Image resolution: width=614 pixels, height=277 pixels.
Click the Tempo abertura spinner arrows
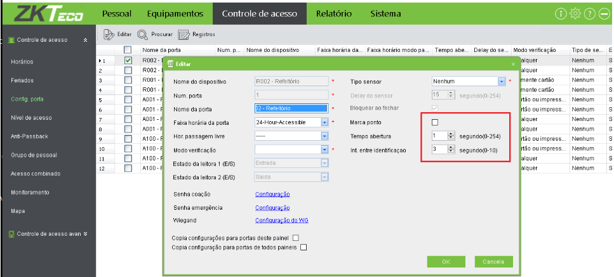(451, 136)
